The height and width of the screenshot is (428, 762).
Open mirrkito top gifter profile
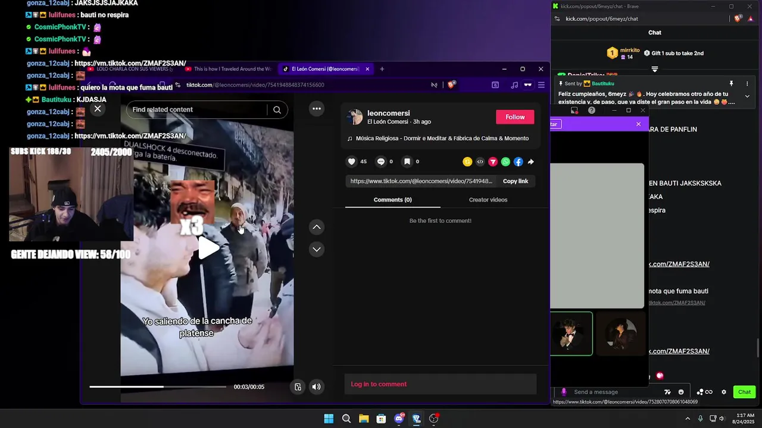click(623, 53)
